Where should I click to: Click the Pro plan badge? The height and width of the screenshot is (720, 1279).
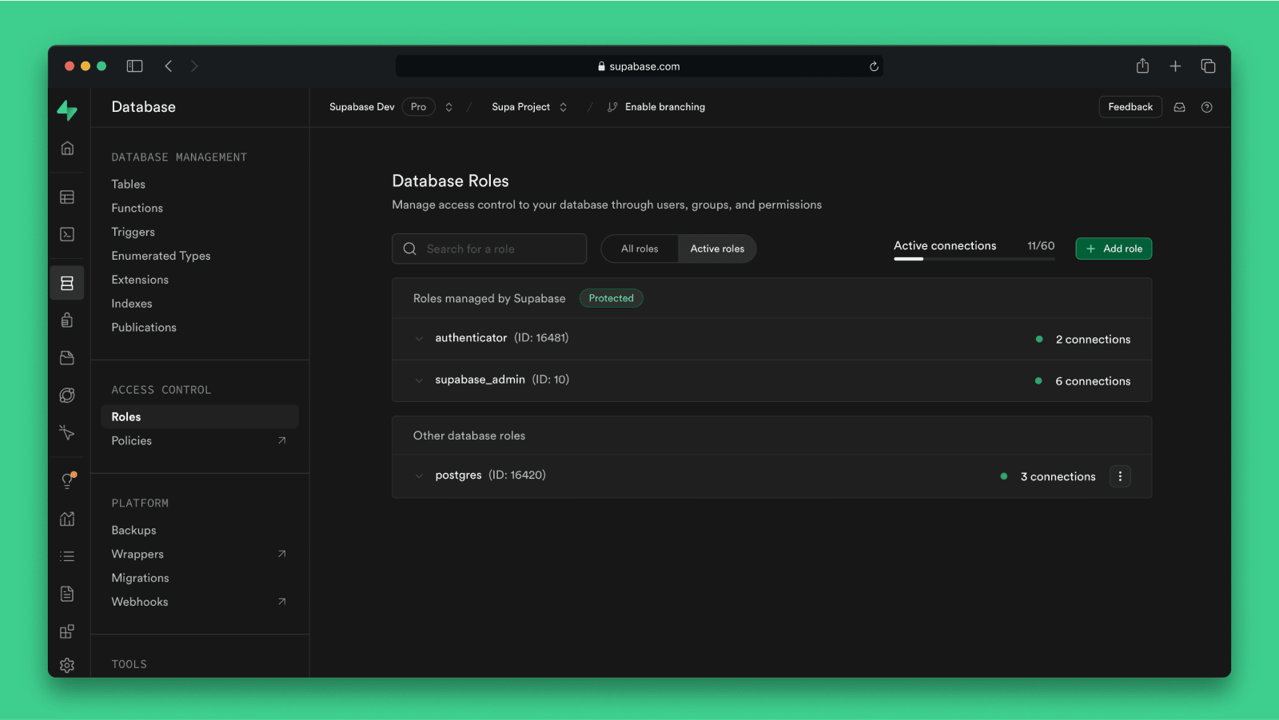tap(418, 107)
